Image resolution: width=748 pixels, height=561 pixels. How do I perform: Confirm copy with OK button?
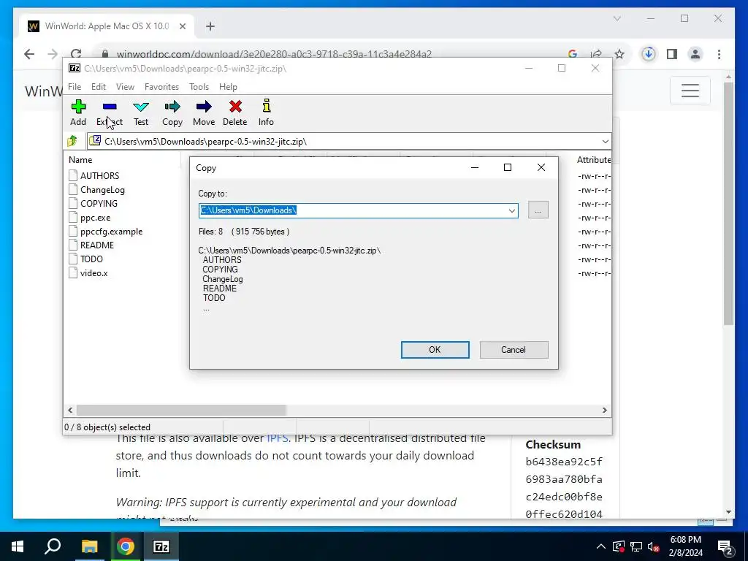pos(435,350)
